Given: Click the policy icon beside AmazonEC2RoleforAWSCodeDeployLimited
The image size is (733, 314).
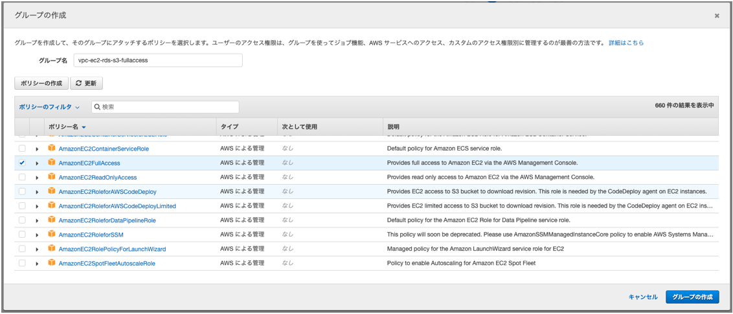Looking at the screenshot, I should (51, 205).
